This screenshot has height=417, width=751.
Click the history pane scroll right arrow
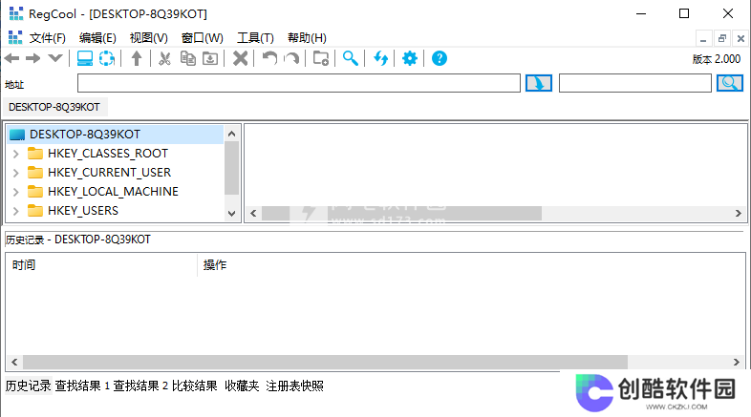coord(736,362)
